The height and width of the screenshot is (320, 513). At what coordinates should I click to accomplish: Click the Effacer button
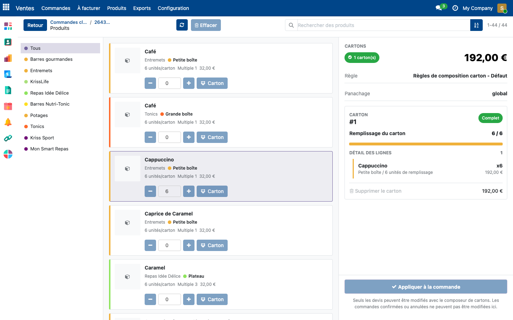pos(206,25)
